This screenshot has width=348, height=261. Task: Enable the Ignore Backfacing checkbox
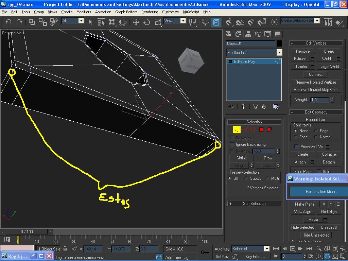pos(232,144)
